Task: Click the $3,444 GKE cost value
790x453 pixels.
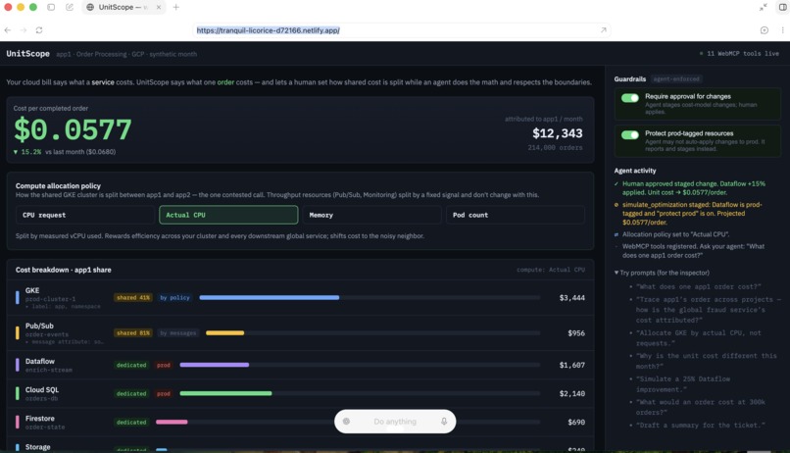Action: (571, 298)
